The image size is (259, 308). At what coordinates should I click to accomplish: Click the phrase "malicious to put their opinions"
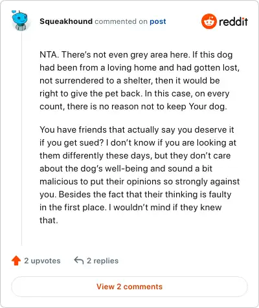tap(100, 182)
